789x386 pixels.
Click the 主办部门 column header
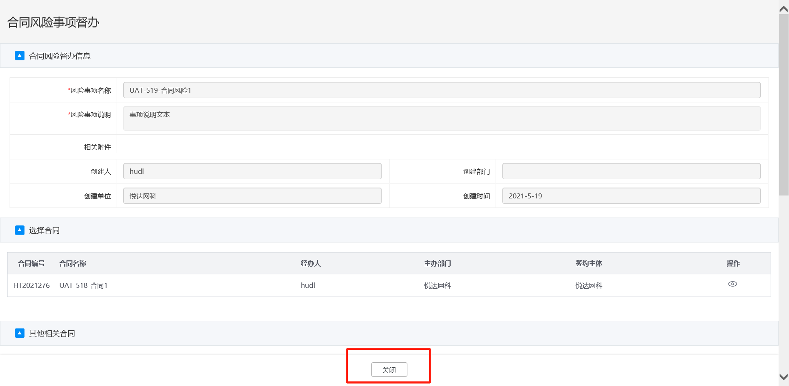437,263
